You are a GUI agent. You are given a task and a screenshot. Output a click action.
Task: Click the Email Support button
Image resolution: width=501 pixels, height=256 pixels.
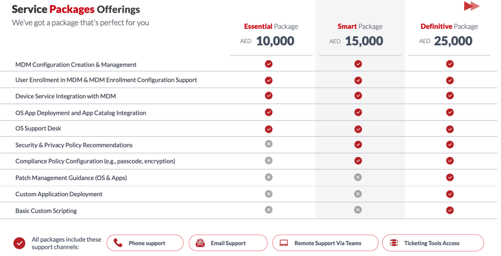pos(228,243)
